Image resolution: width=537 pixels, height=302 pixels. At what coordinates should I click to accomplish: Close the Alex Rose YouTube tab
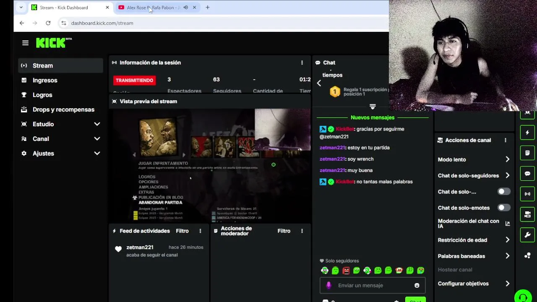[x=194, y=8]
